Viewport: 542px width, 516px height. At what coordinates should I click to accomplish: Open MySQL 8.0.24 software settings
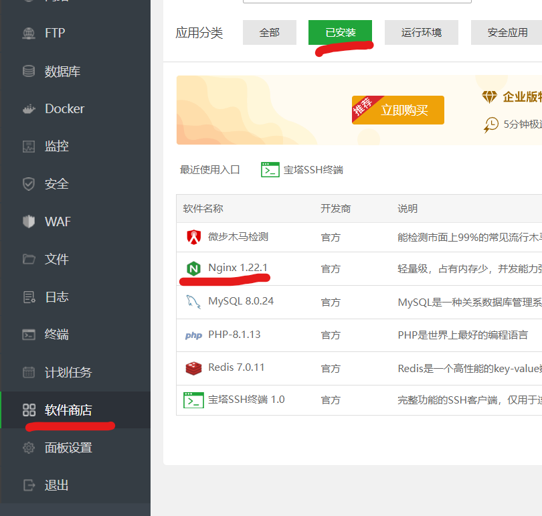240,301
